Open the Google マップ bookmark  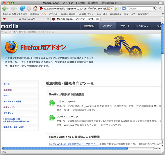tap(86, 14)
